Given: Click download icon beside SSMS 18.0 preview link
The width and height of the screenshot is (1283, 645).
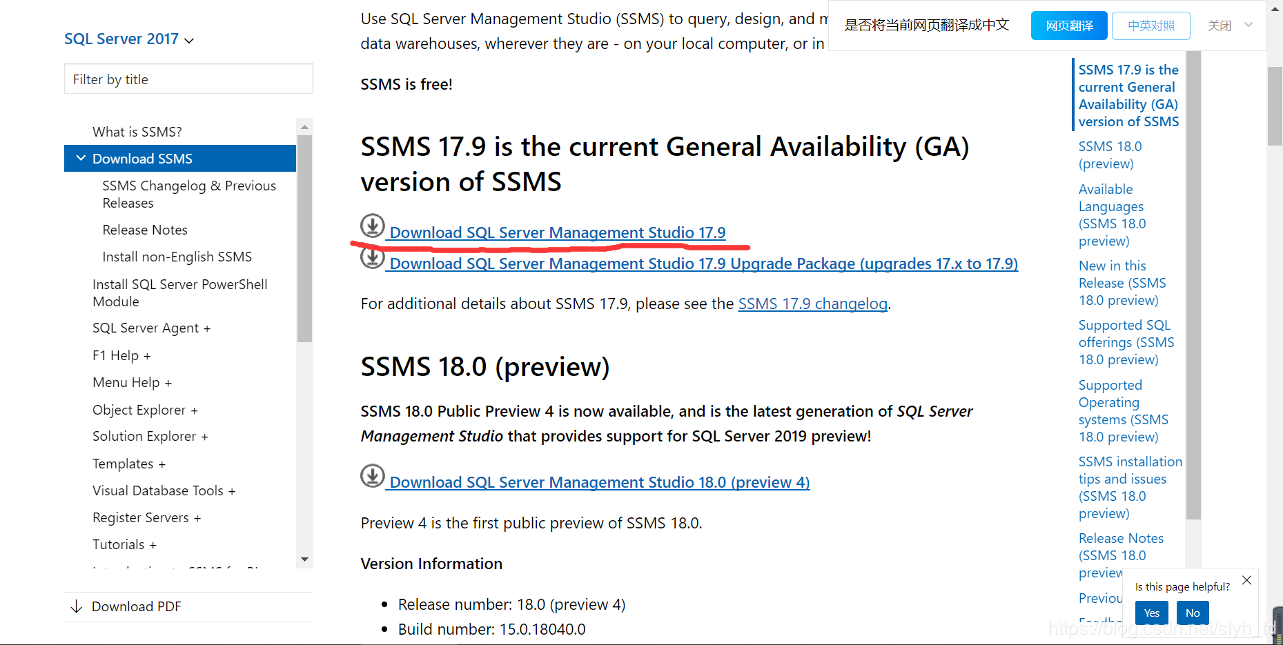Looking at the screenshot, I should 372,475.
